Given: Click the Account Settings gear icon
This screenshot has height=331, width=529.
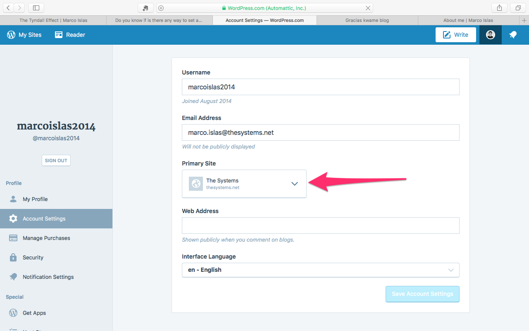Looking at the screenshot, I should (13, 218).
